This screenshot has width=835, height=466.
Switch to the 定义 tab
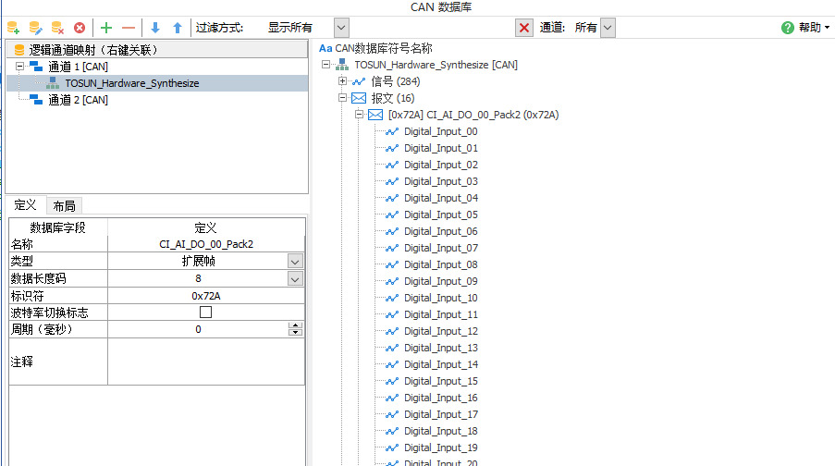[x=25, y=205]
